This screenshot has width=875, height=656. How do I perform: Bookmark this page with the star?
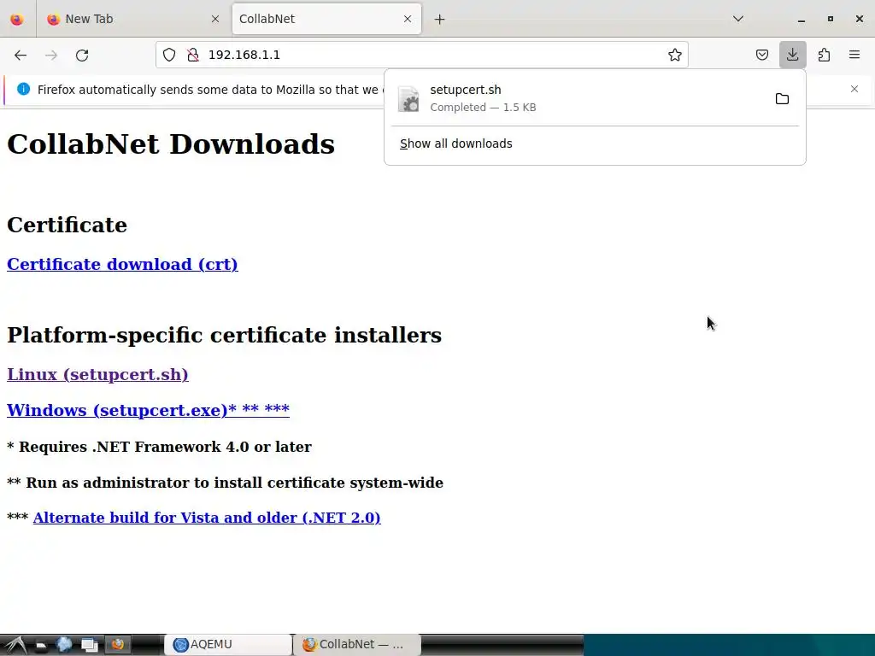[675, 55]
